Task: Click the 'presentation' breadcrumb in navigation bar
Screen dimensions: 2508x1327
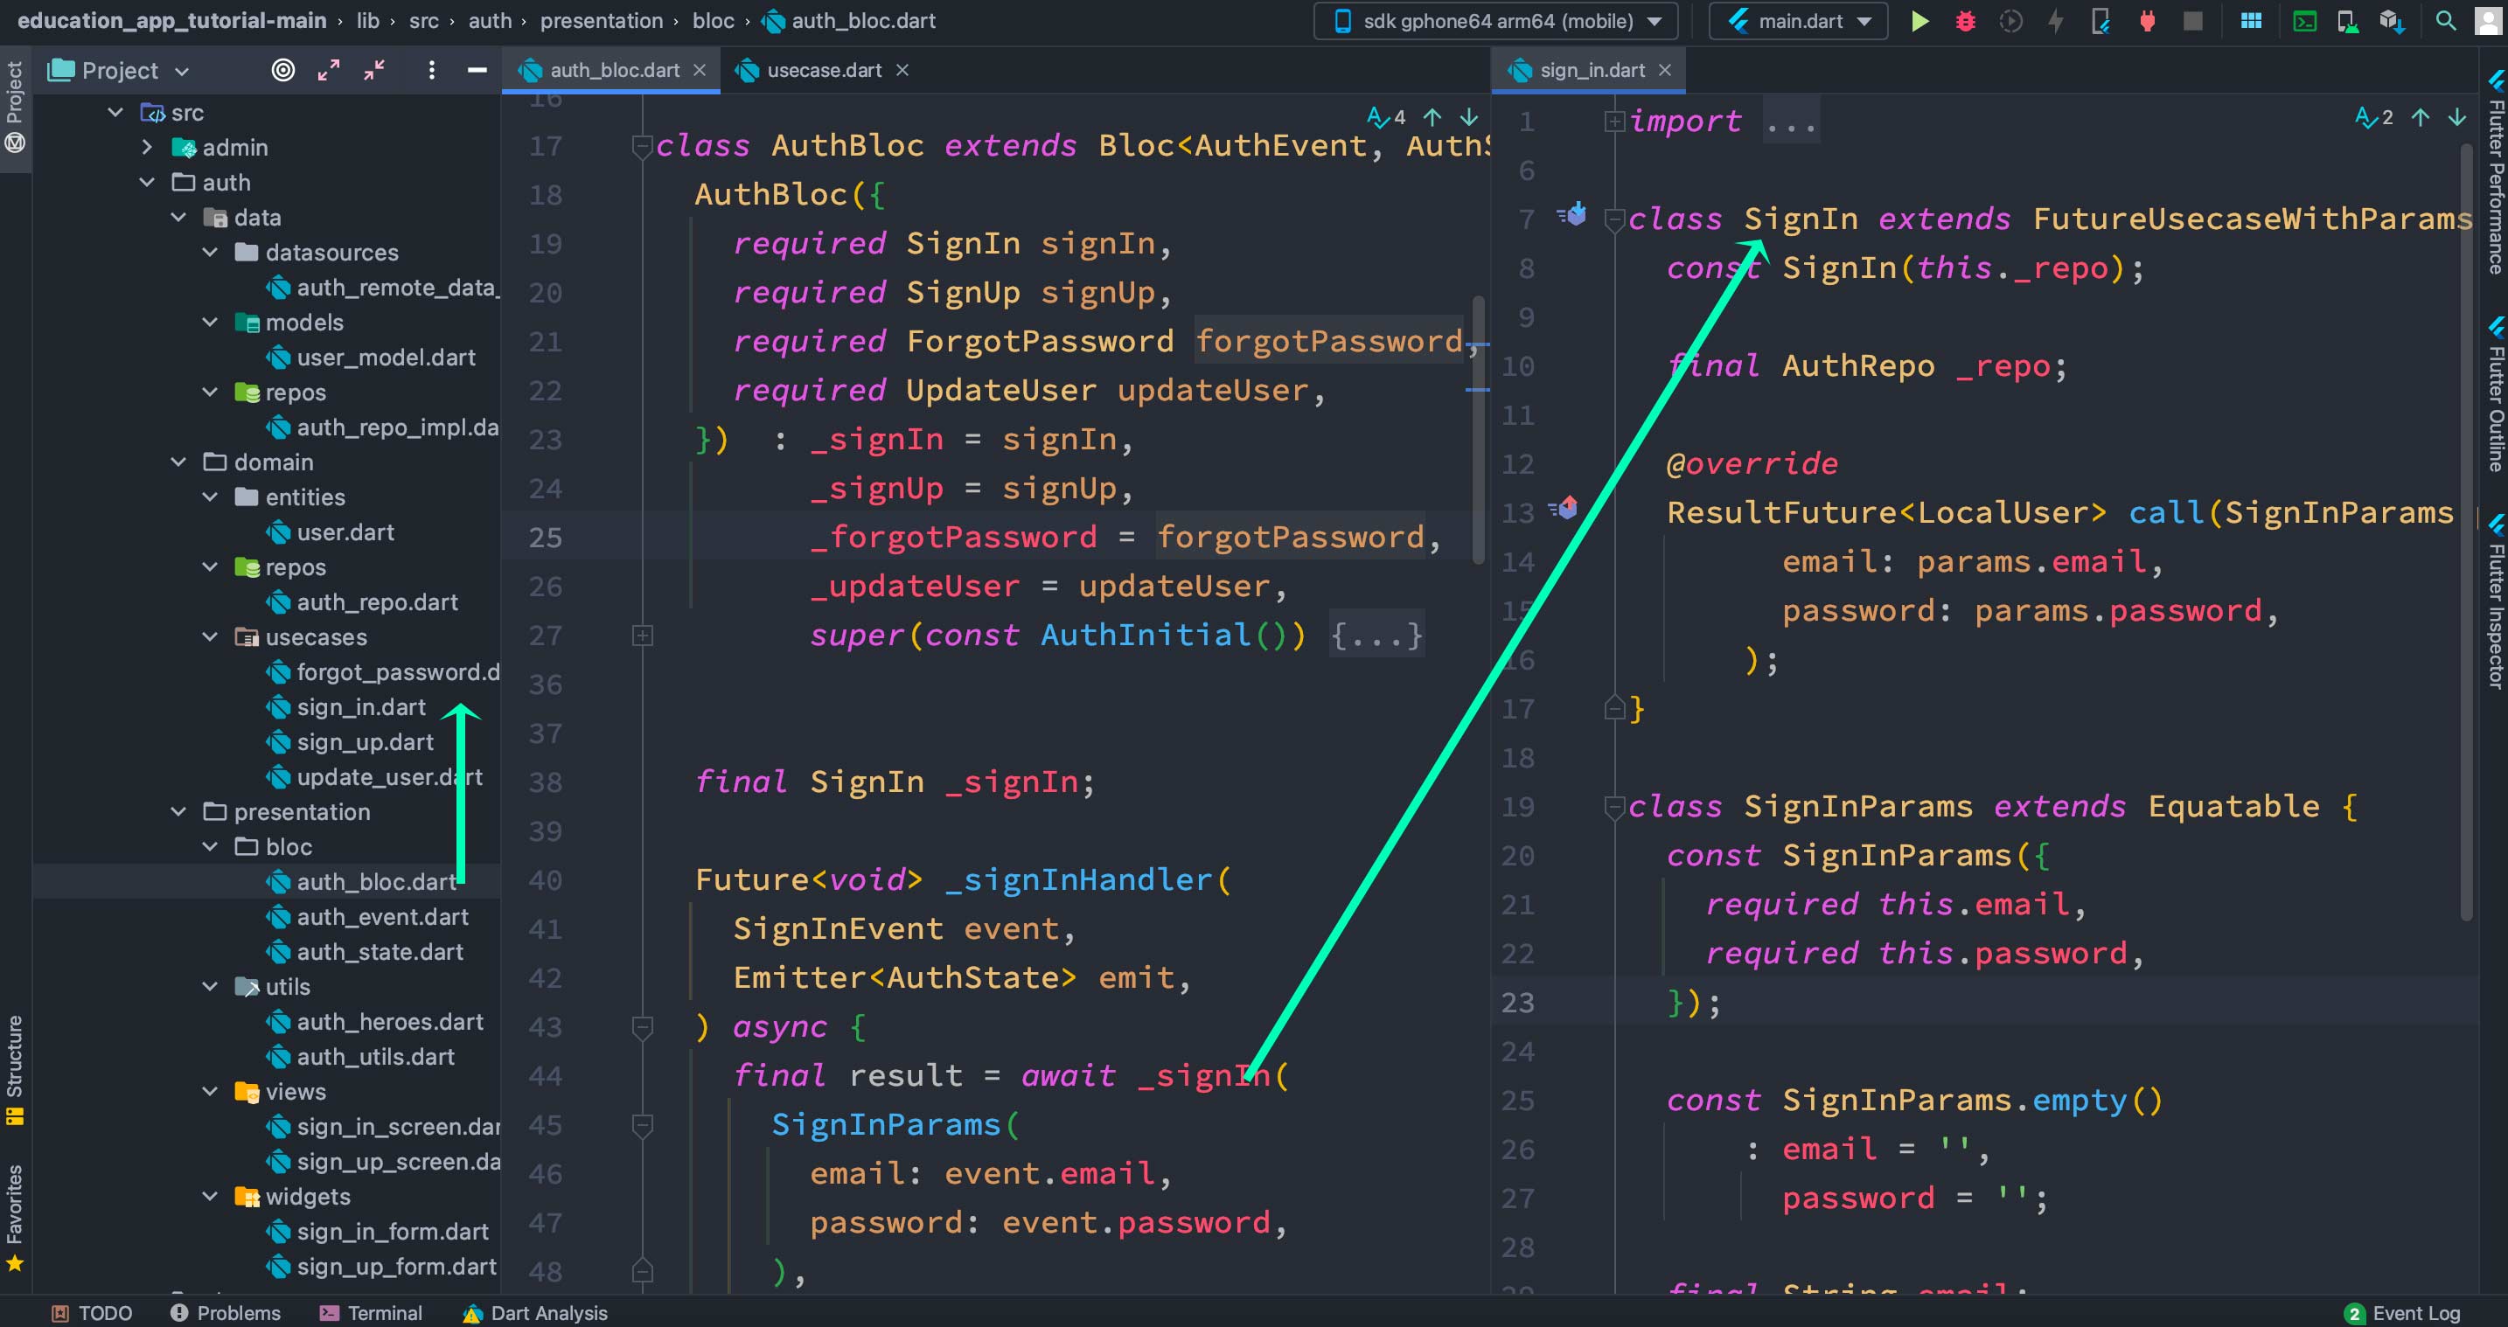Action: coord(601,20)
